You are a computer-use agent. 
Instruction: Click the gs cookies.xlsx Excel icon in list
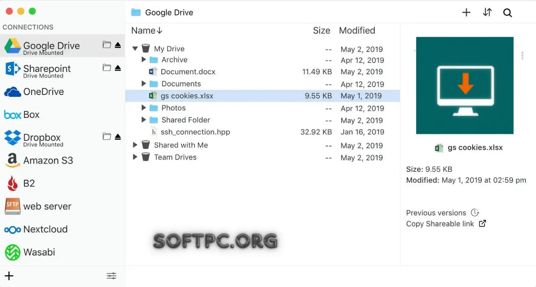click(153, 96)
